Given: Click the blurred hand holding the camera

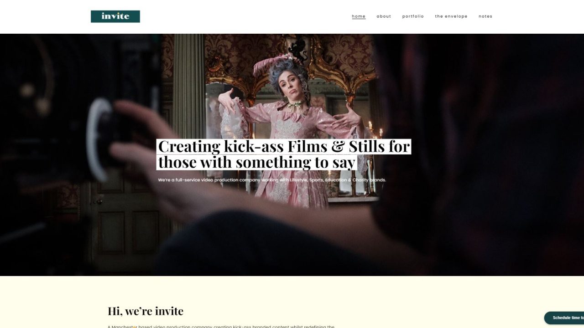Looking at the screenshot, I should coord(151,150).
